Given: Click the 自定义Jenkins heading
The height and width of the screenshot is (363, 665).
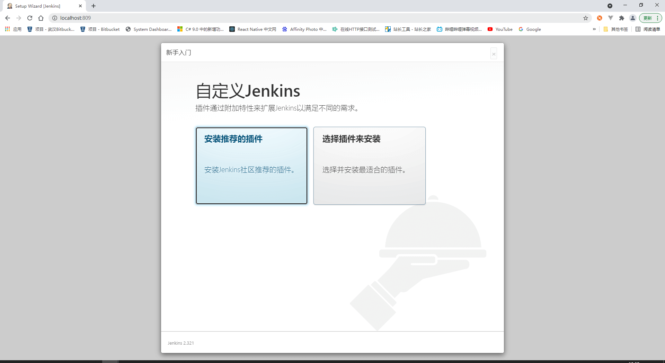Looking at the screenshot, I should 248,91.
